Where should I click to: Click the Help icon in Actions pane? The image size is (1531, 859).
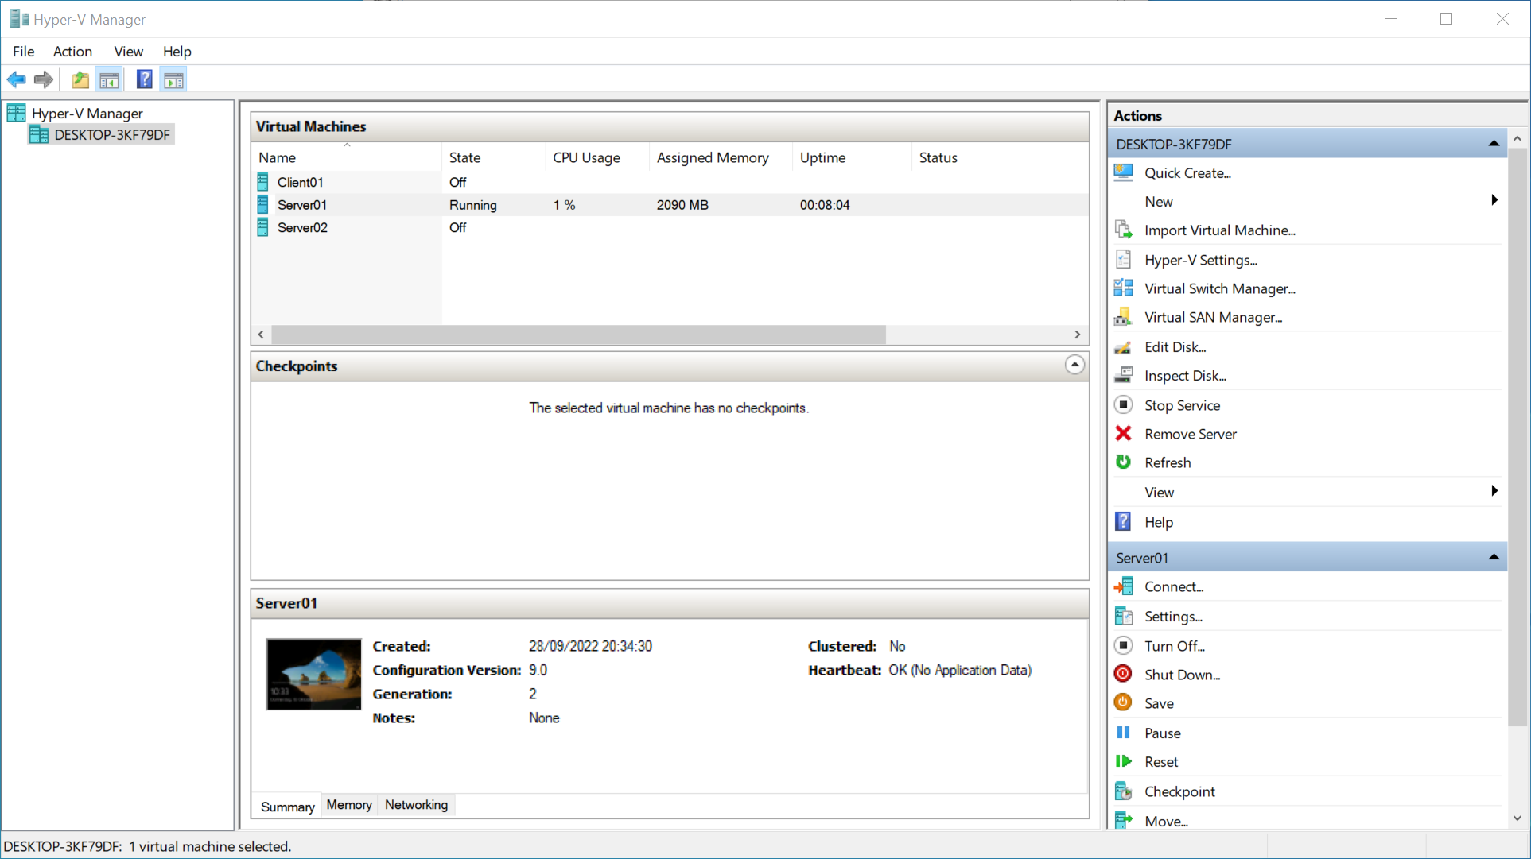point(1124,521)
